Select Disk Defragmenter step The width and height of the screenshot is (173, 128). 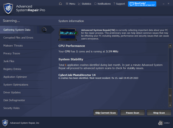[14, 100]
